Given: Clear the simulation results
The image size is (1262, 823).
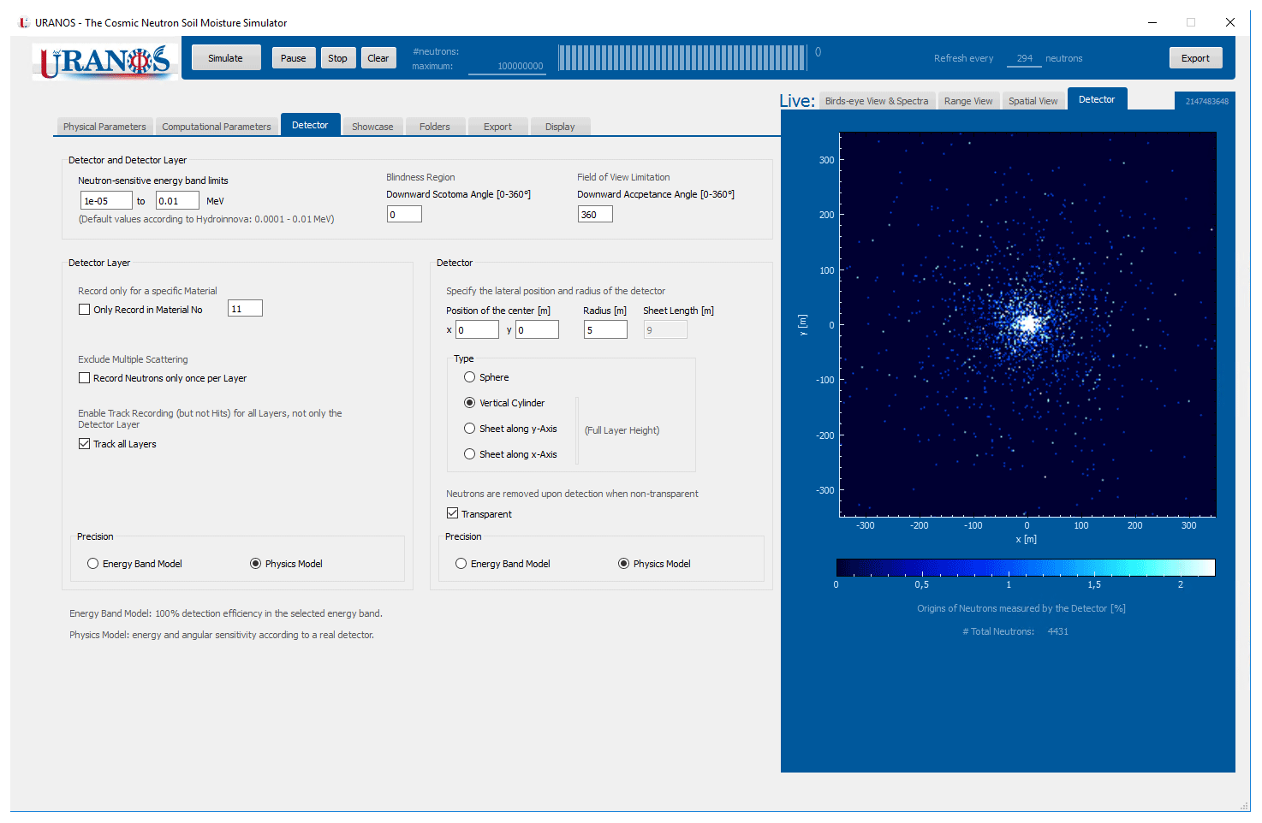Looking at the screenshot, I should click(x=378, y=58).
